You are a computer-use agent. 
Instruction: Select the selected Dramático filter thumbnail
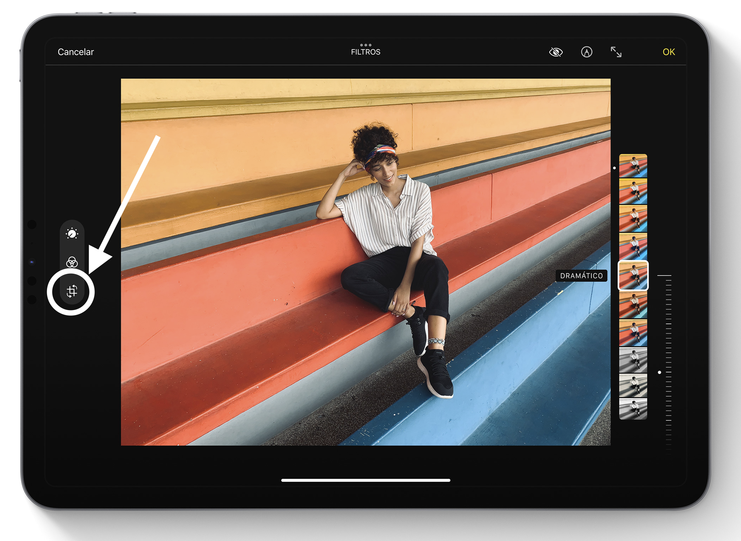tap(633, 275)
